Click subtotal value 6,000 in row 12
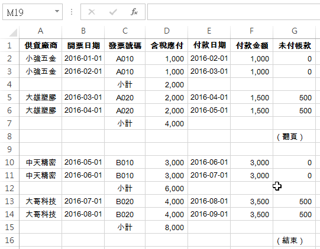 (x=167, y=188)
